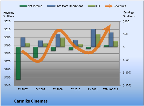This screenshot has width=144, height=106.
Task: Select the FY 2007 Cash from Operations bar
Action: coord(23,42)
